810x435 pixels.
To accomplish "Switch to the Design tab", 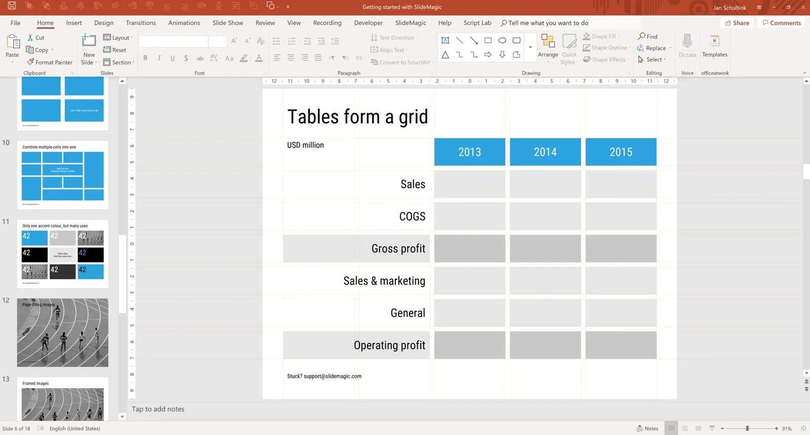I will 104,23.
